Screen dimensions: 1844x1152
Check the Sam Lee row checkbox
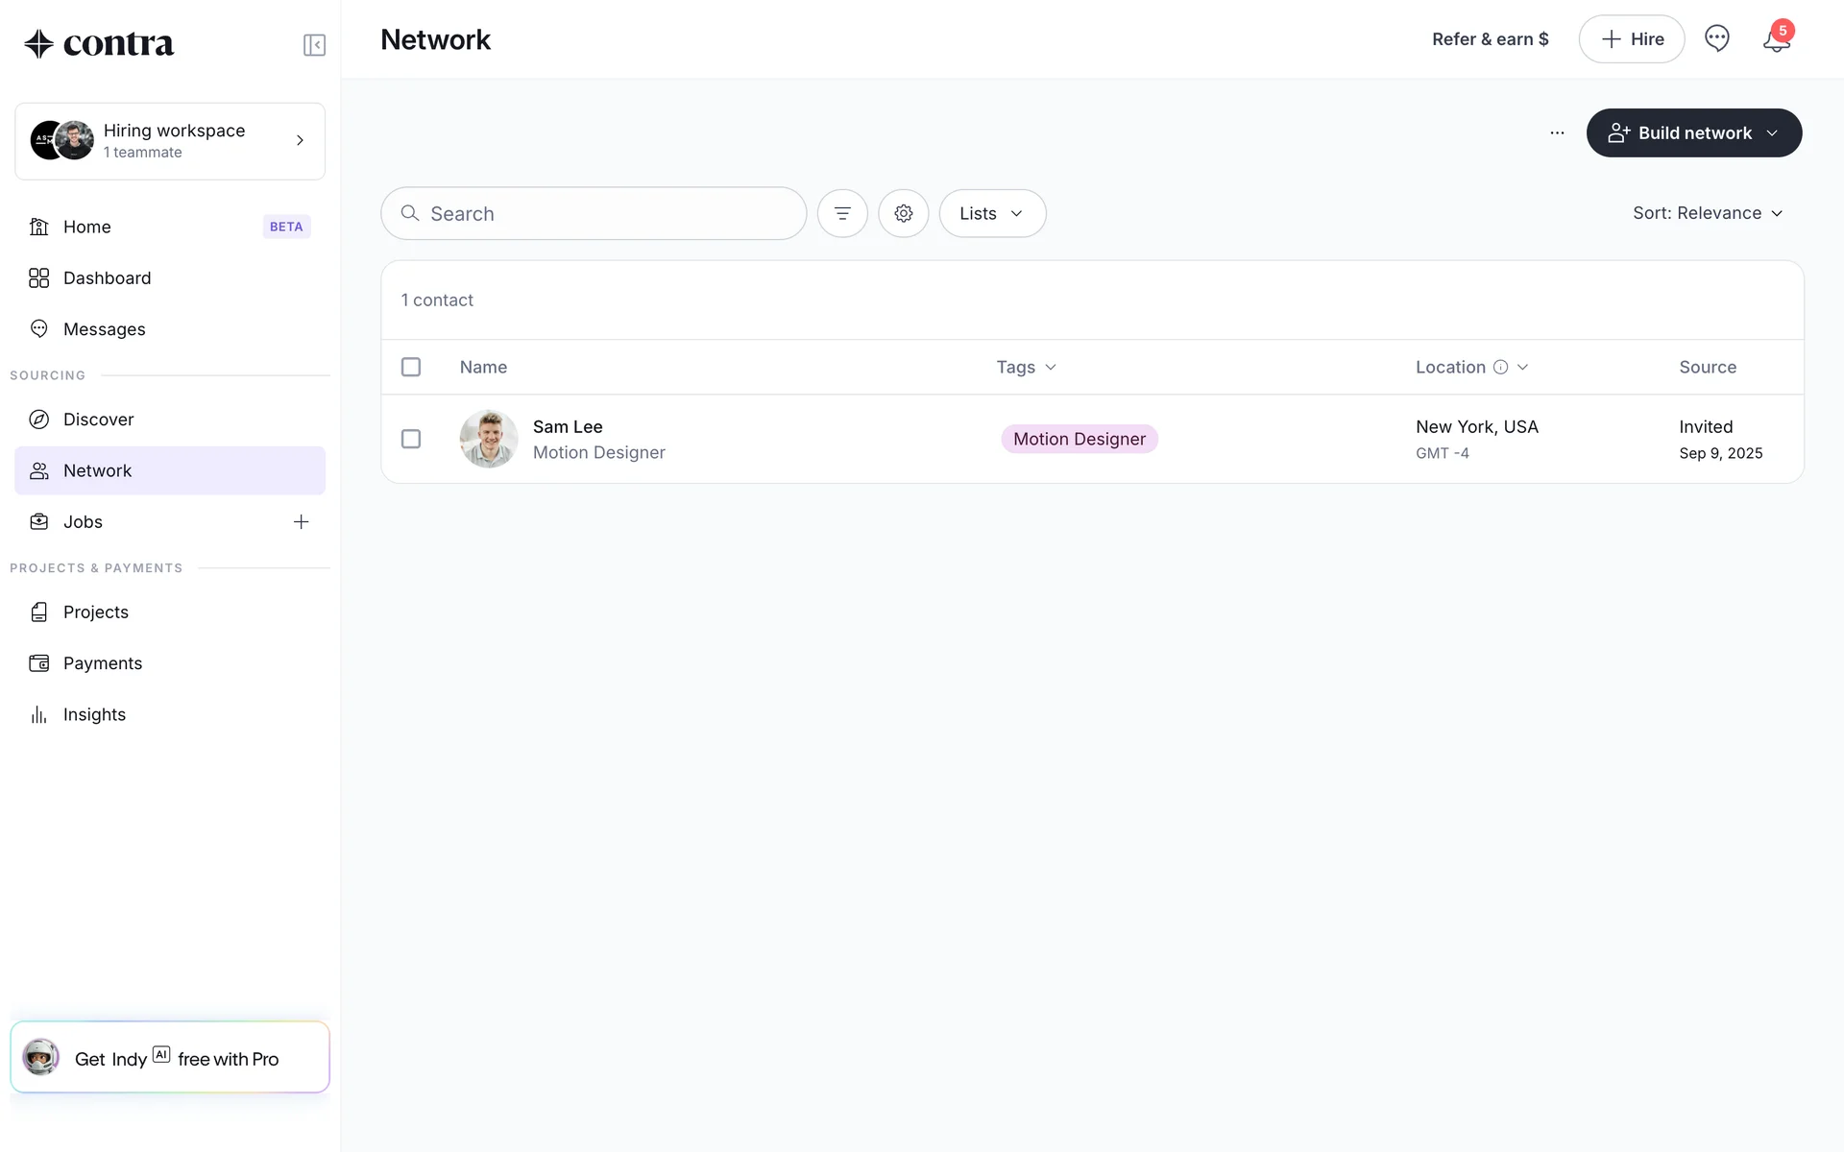(411, 439)
